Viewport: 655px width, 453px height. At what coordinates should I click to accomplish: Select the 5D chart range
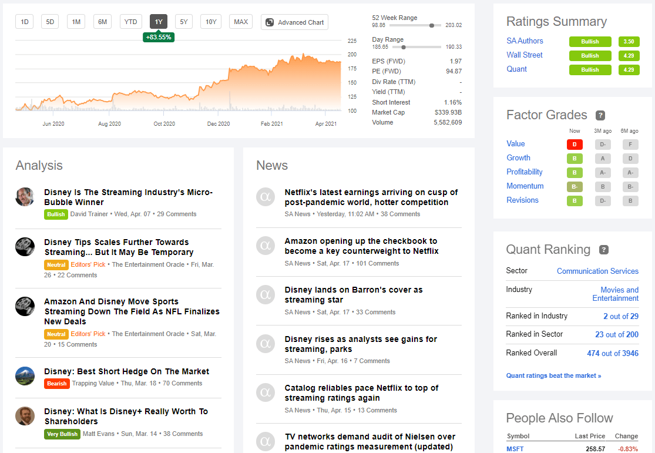click(50, 22)
